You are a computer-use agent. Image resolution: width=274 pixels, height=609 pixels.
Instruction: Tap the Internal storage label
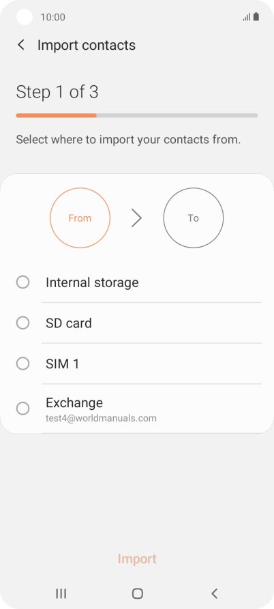(x=92, y=282)
